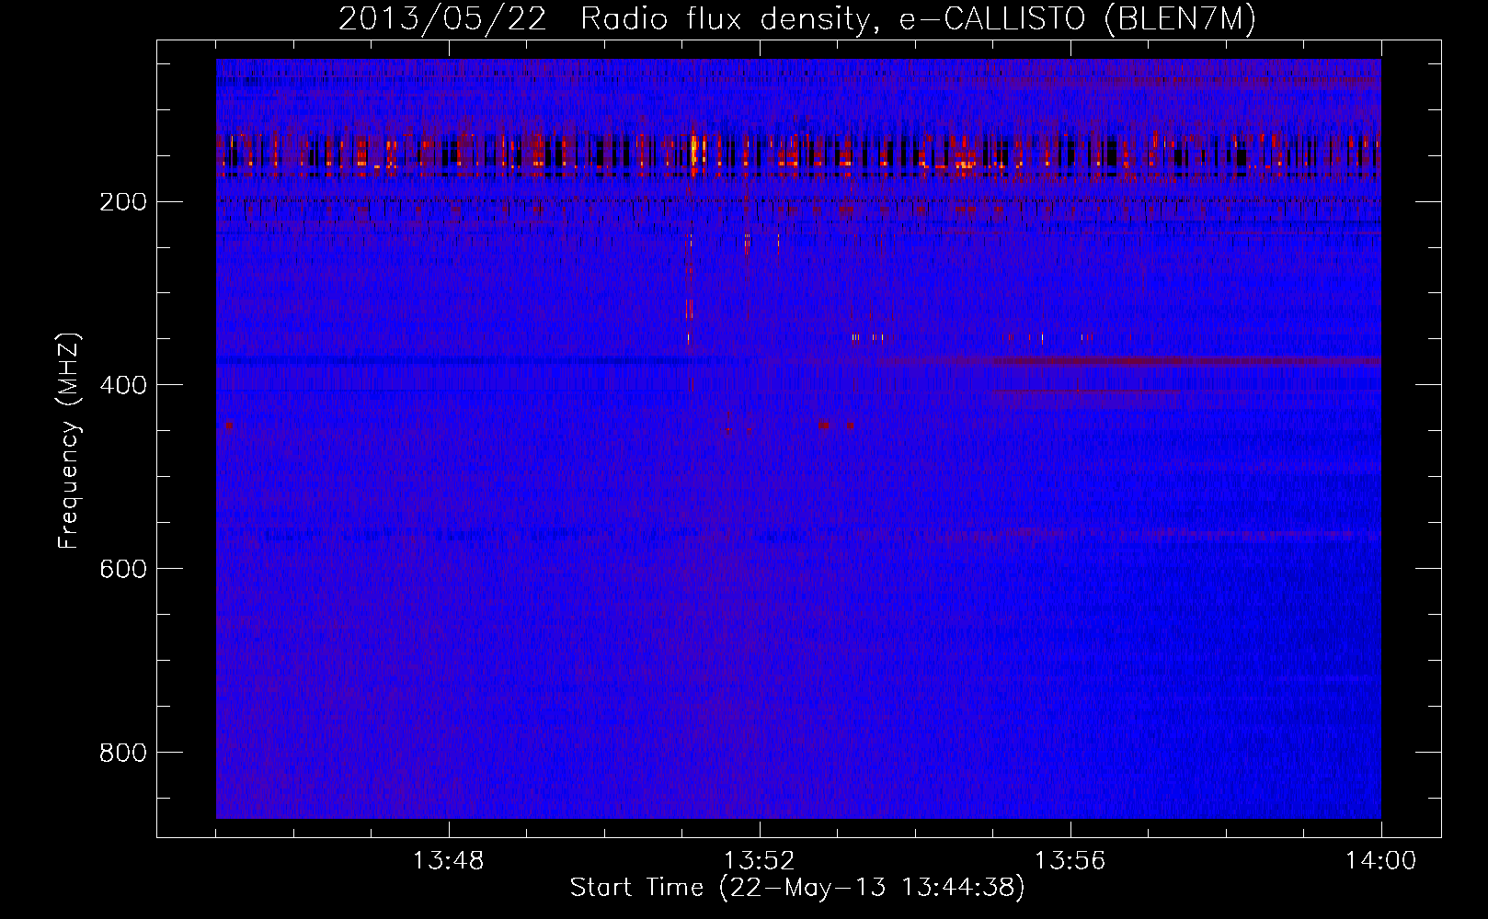
Task: Click the 'Start Time (22-May-13 13:44:38)' label
Action: tap(797, 888)
